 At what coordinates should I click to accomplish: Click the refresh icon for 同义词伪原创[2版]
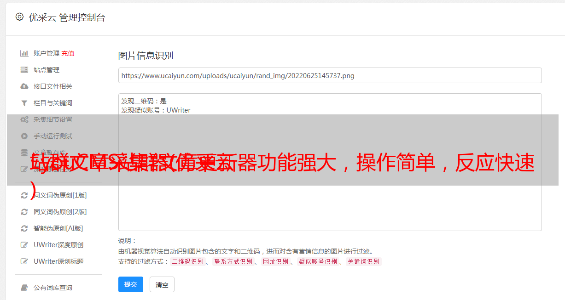click(24, 212)
